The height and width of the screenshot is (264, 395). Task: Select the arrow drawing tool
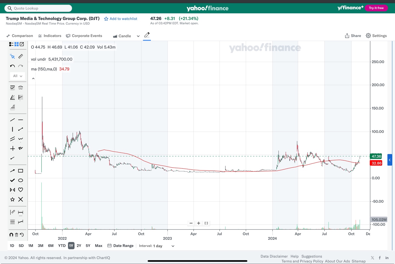pos(12,171)
